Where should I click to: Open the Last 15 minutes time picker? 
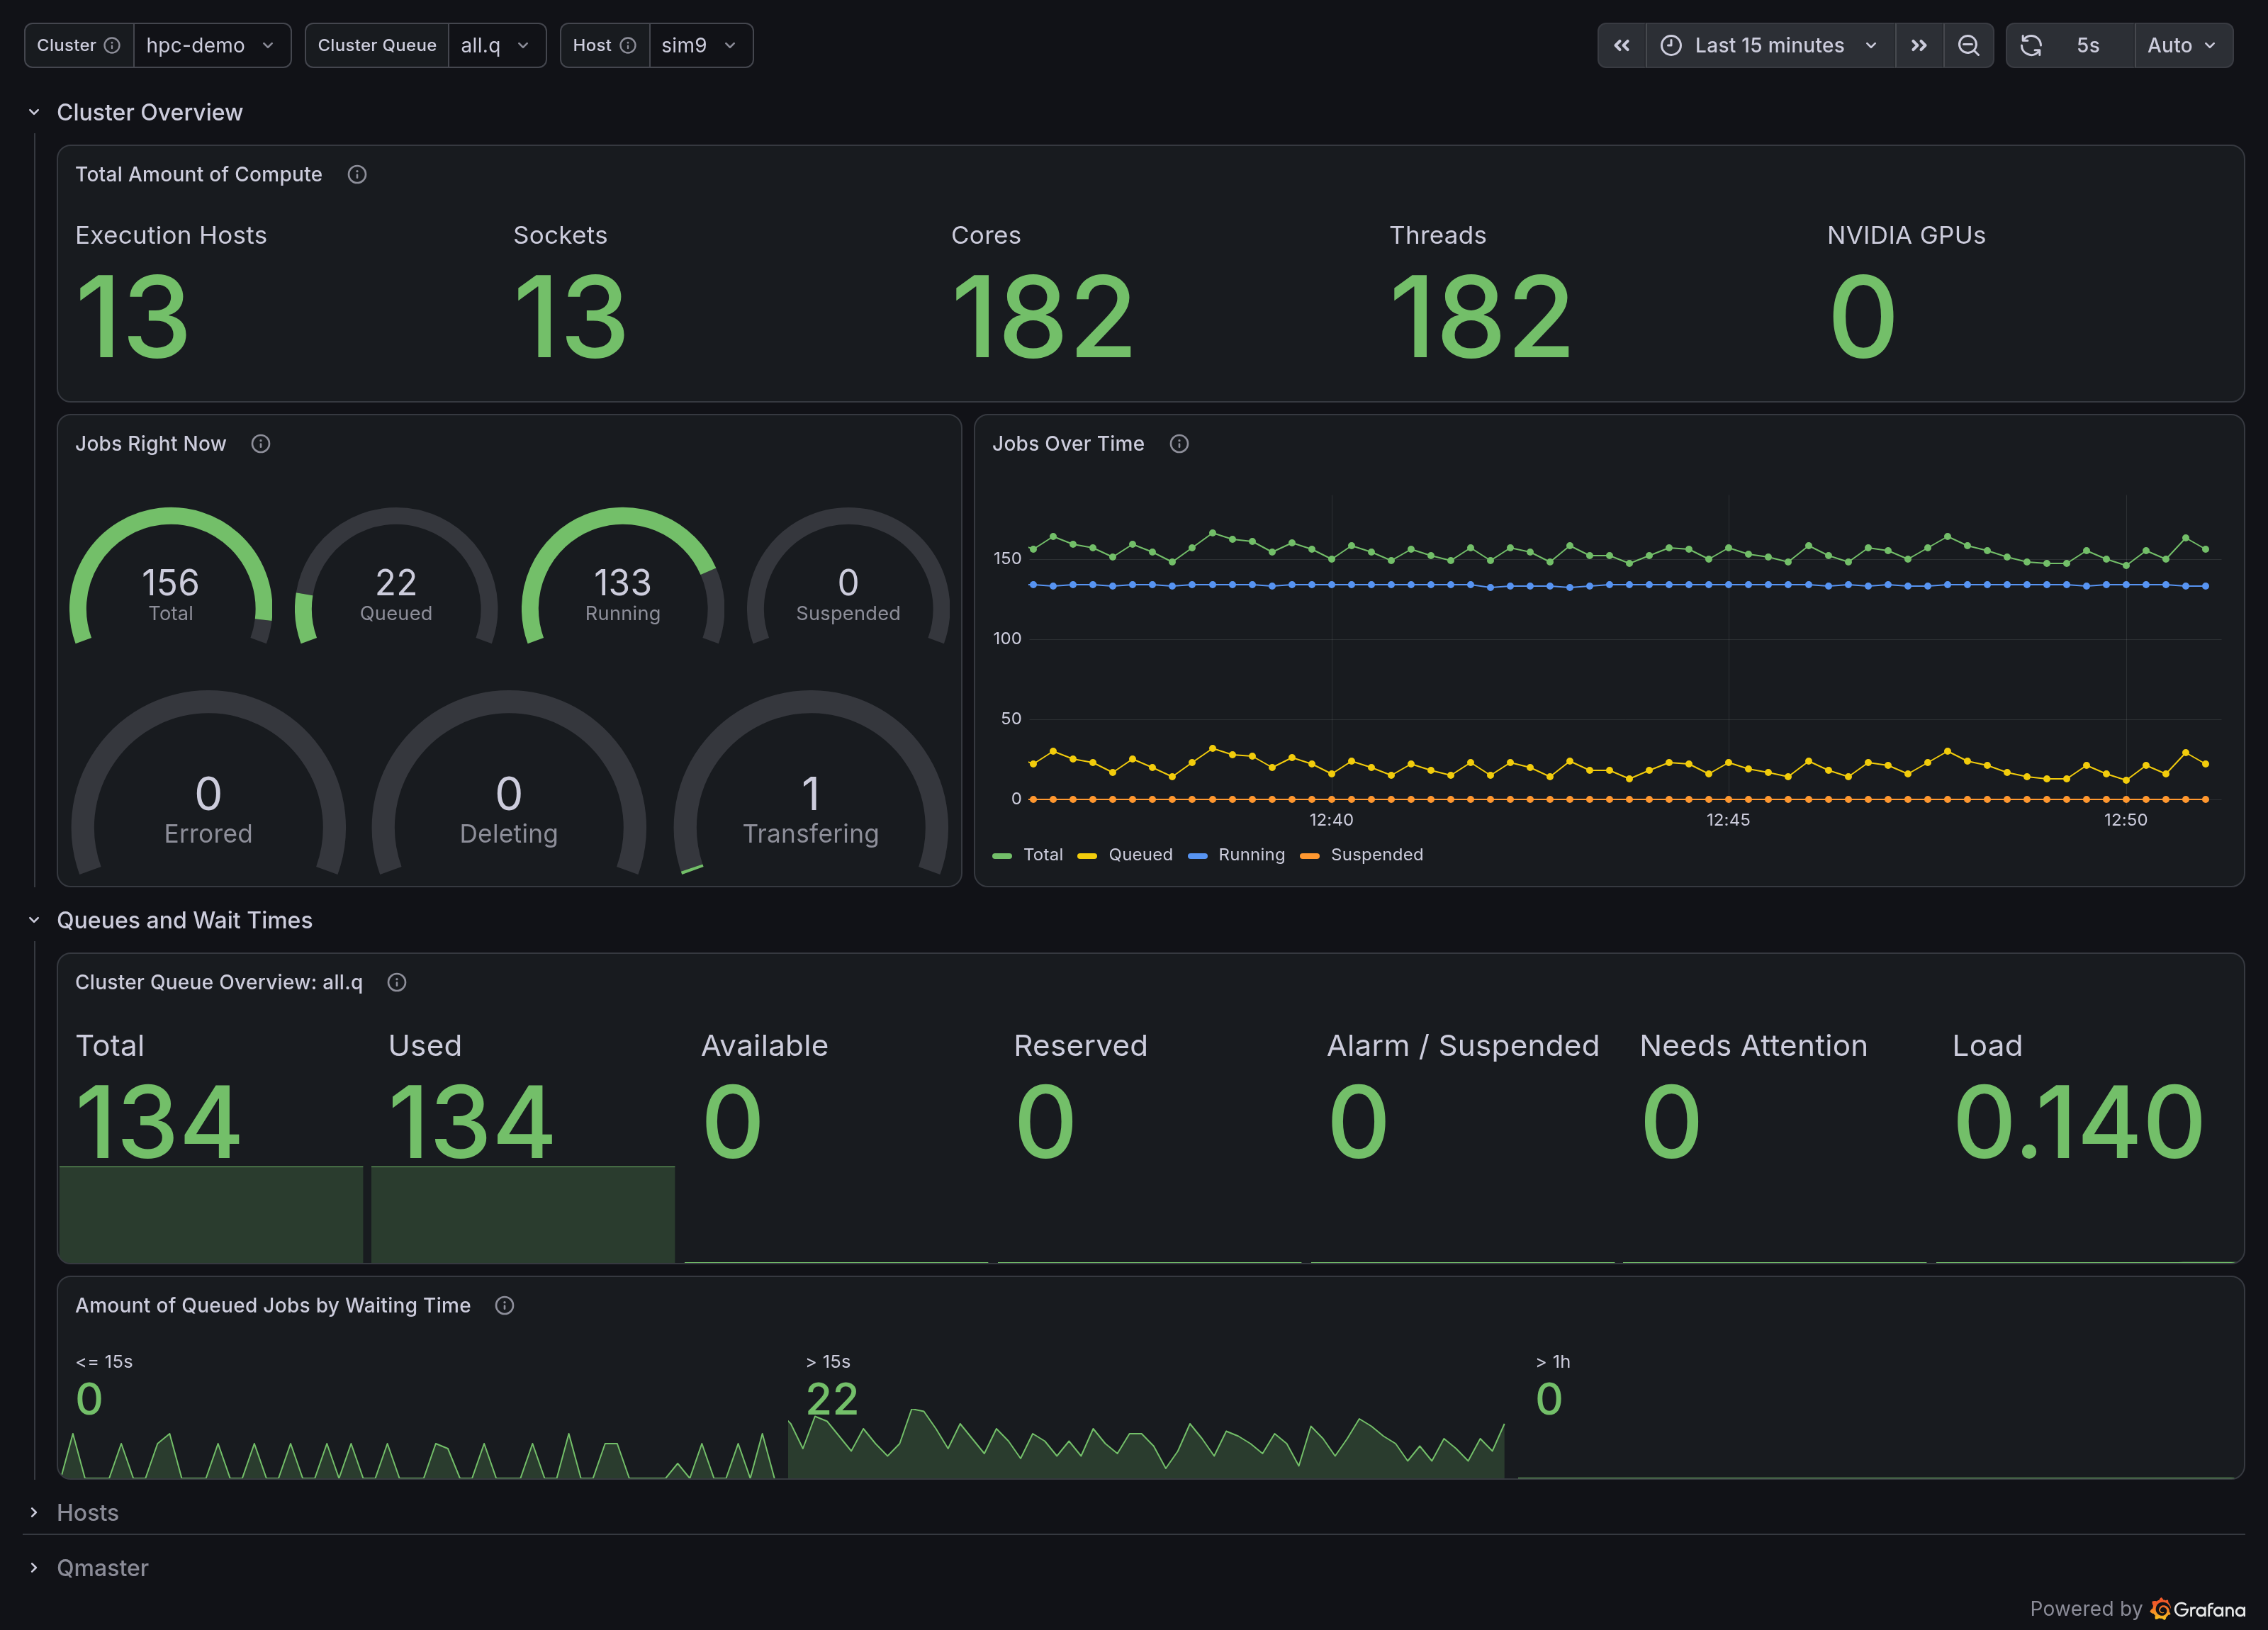(x=1770, y=45)
